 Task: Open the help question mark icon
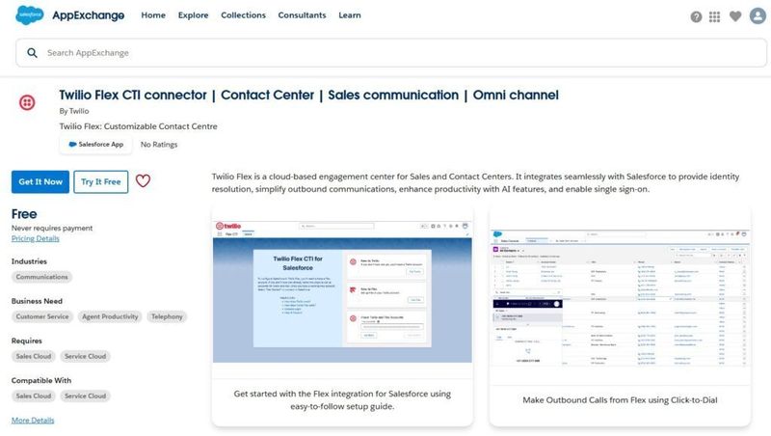point(696,17)
